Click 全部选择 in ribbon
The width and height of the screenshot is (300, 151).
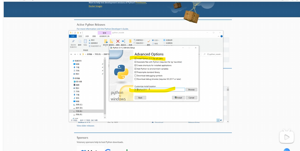coord(168,40)
